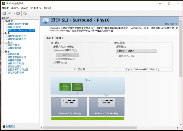Select 最大化 3D 效能 radio button
The height and width of the screenshot is (131, 183).
click(54, 47)
